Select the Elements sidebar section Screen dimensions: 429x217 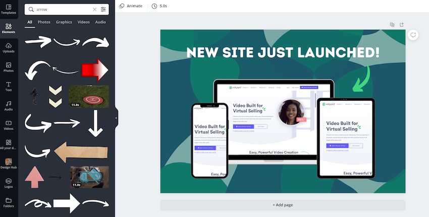(x=9, y=29)
